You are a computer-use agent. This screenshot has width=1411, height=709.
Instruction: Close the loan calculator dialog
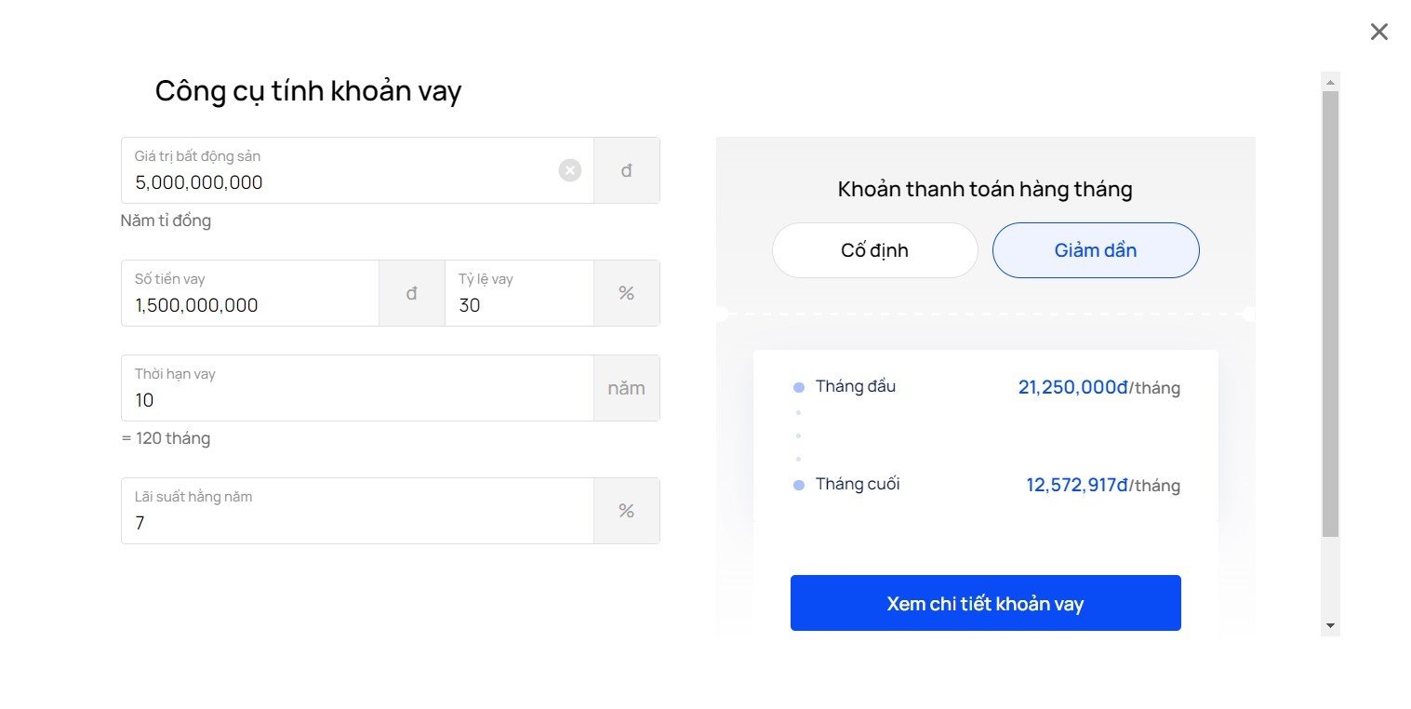1379,32
